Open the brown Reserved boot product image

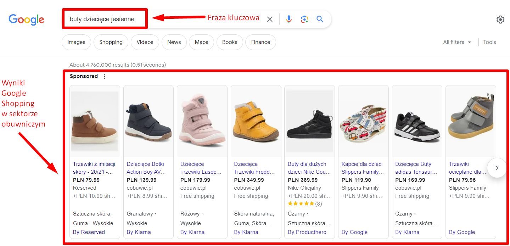tap(95, 121)
